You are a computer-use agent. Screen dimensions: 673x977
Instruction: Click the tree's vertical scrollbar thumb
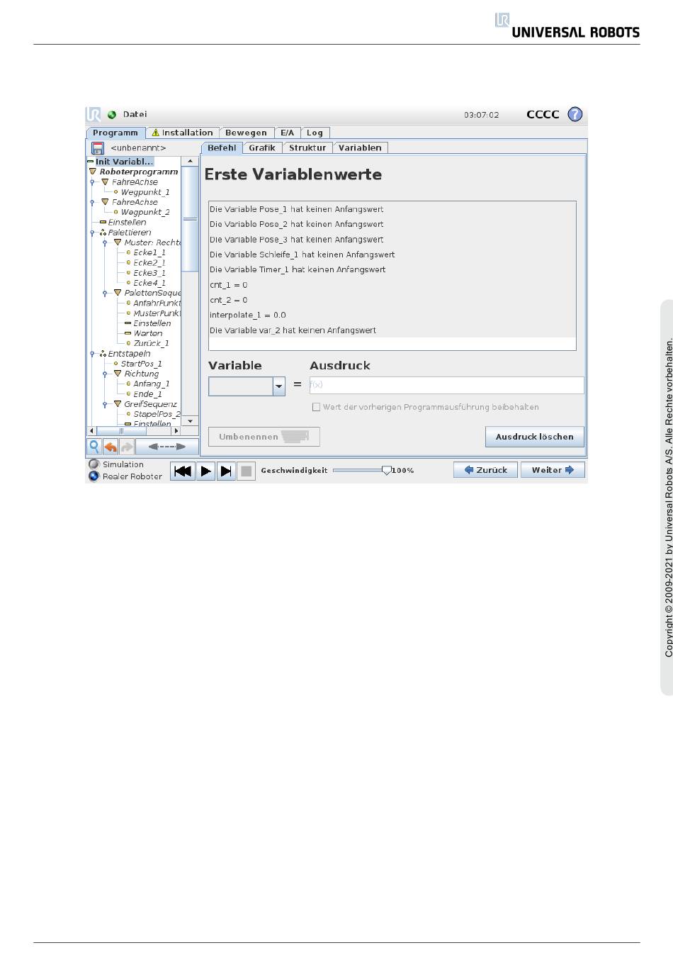click(x=190, y=219)
